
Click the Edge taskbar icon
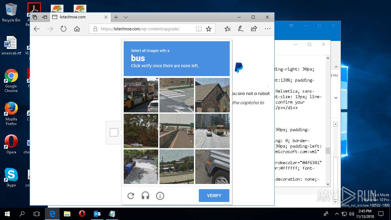pos(53,214)
